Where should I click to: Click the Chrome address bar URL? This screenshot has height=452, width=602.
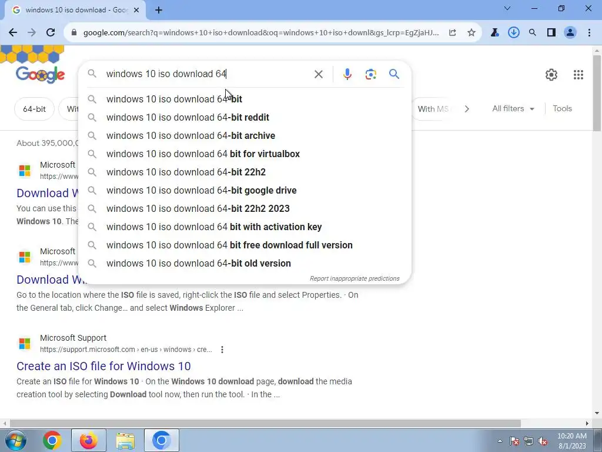261,33
